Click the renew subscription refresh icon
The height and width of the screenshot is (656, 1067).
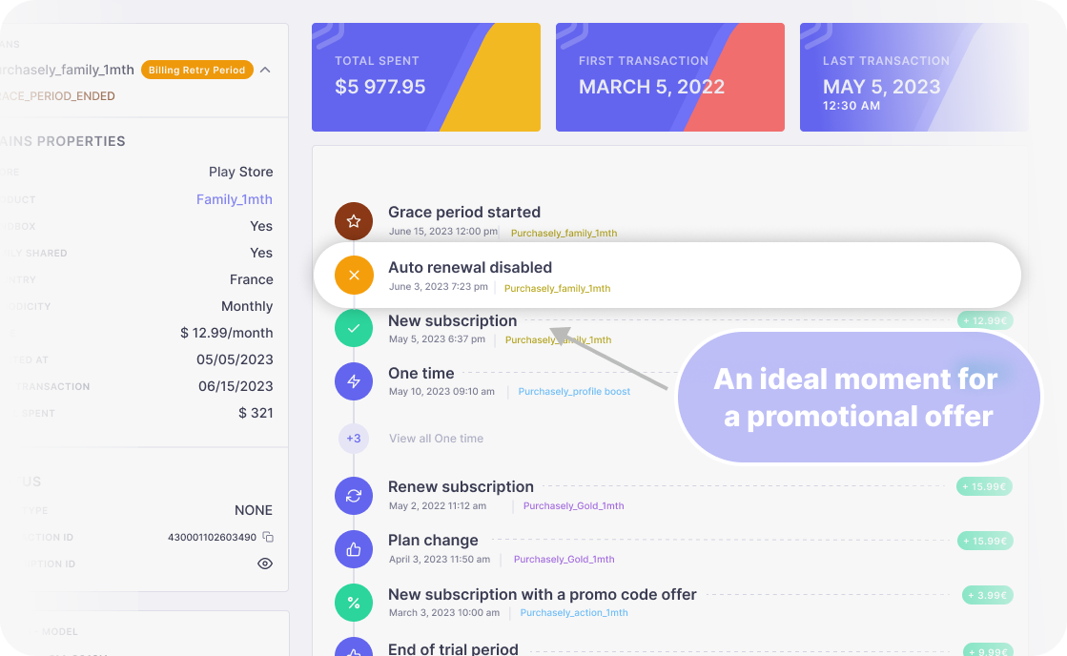coord(354,495)
